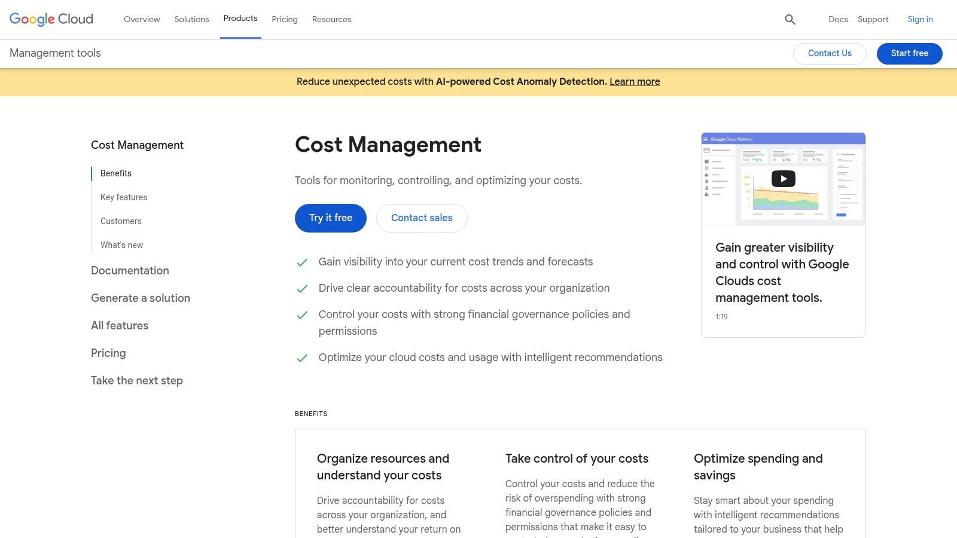Go to the Customers section
The height and width of the screenshot is (538, 957).
click(x=121, y=221)
